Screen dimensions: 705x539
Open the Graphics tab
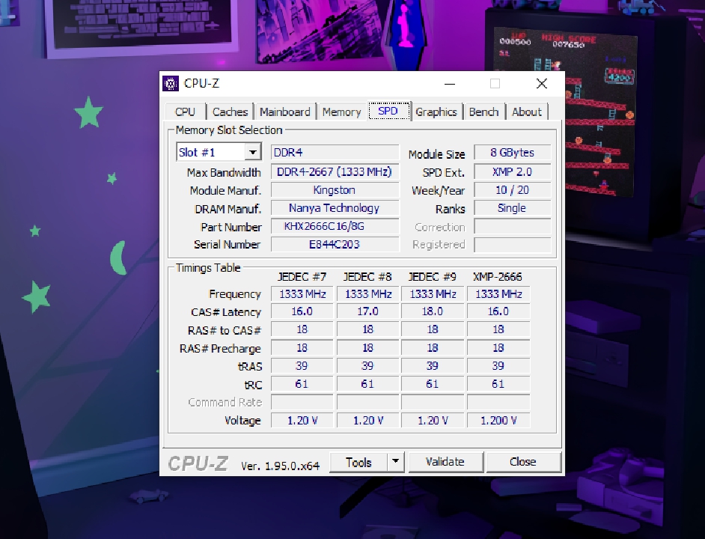pyautogui.click(x=436, y=112)
